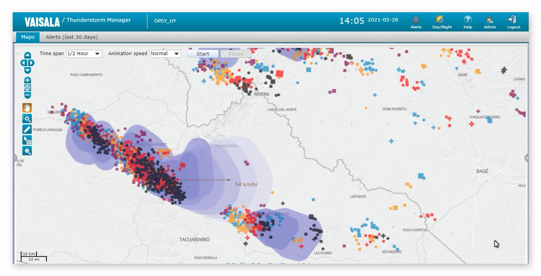
Task: Reset to full extent with globe icon
Action: (x=28, y=88)
